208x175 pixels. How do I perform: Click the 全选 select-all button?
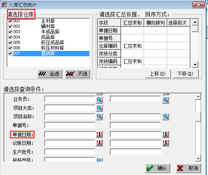[x=50, y=74]
